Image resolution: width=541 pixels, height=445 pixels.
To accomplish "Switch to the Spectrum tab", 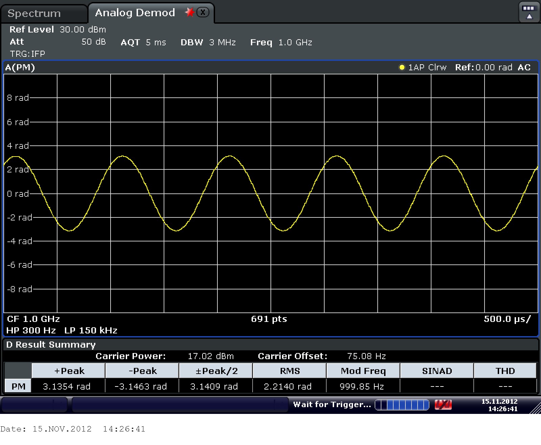I will (x=34, y=13).
